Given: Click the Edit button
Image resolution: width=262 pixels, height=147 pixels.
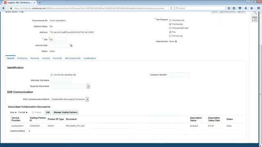Looking at the screenshot, I should [48, 112].
